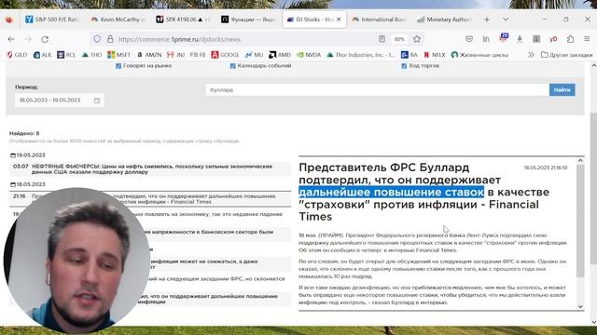The height and width of the screenshot is (335, 597).
Task: Click the extension icon with badge 20
Action: pos(504,38)
